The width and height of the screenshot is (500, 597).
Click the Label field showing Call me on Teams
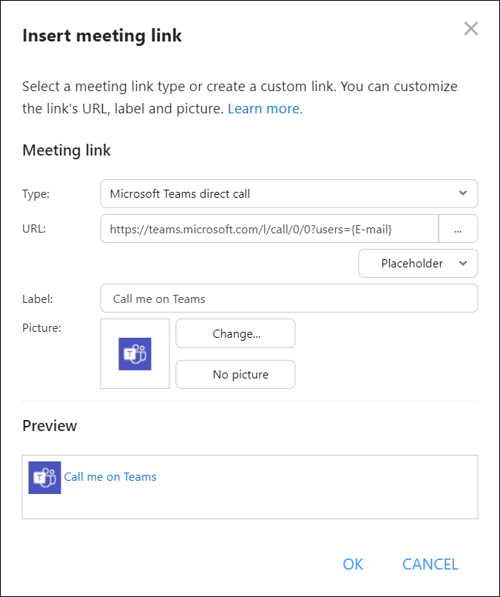[x=288, y=298]
